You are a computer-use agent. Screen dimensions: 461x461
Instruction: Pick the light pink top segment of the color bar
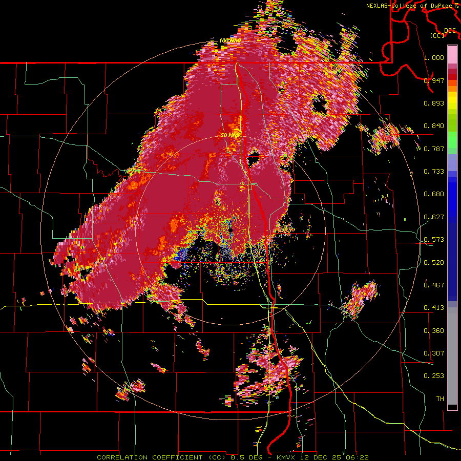[452, 54]
